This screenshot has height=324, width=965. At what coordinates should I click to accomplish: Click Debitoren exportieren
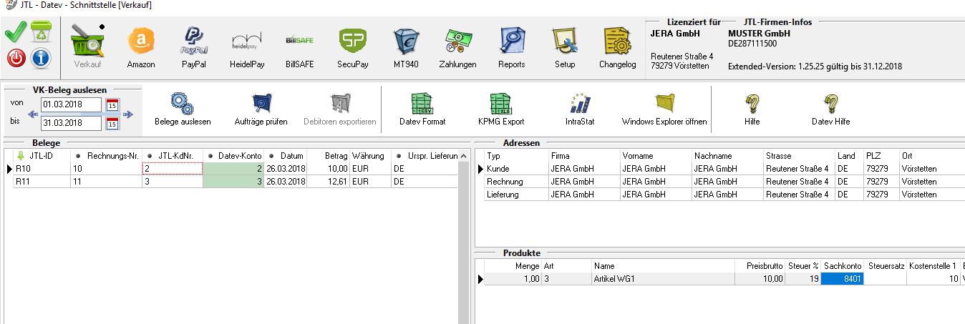click(x=340, y=109)
